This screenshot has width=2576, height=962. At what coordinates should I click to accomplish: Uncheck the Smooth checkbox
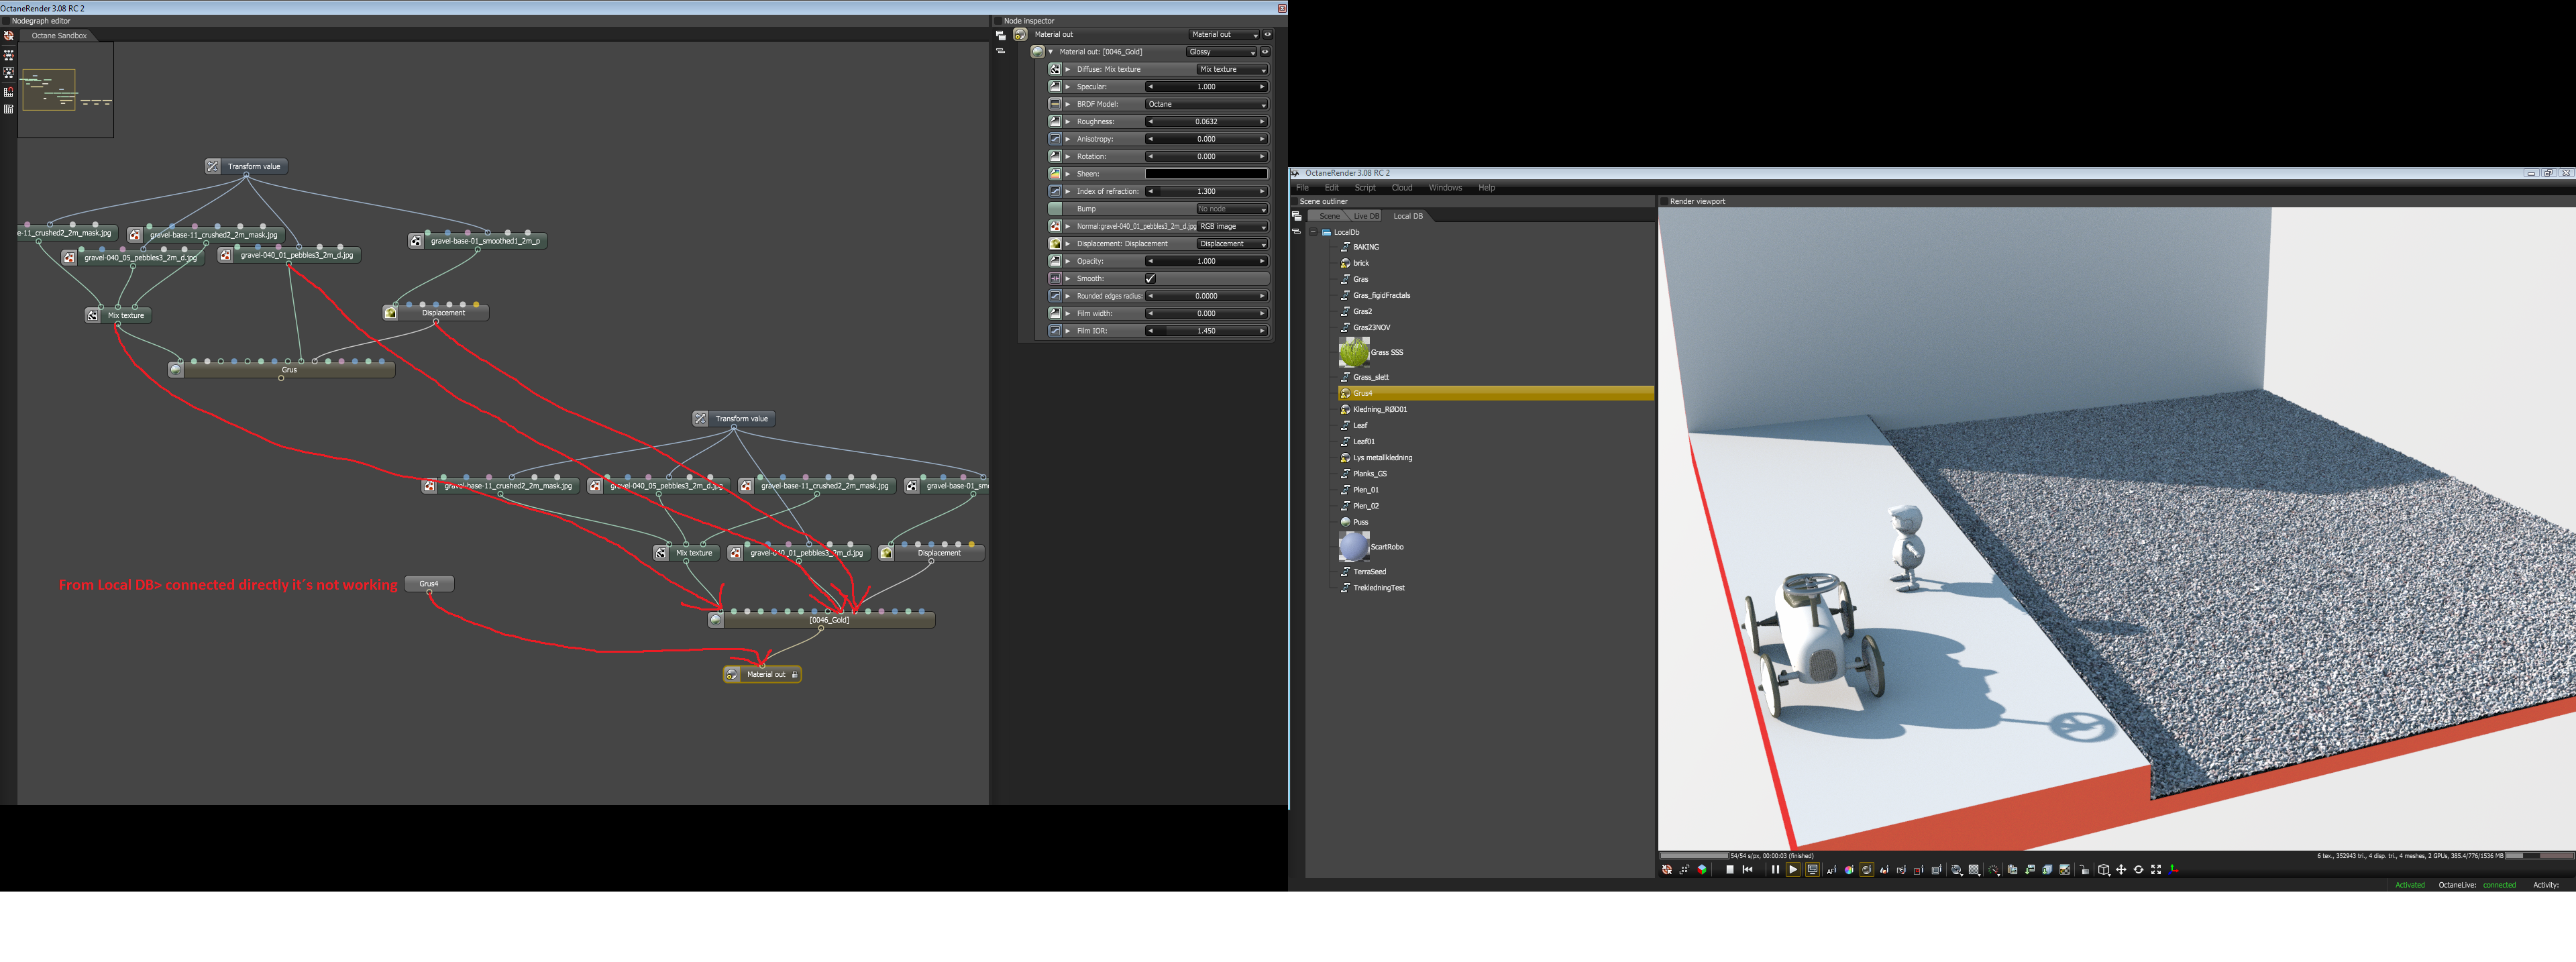pos(1150,279)
